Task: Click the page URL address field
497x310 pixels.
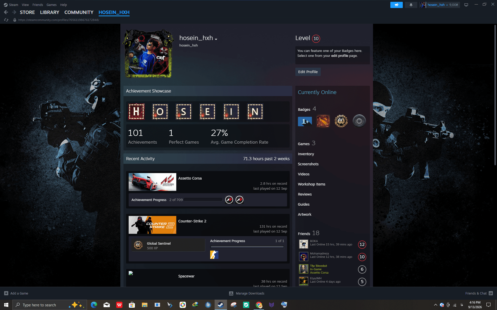Action: (59, 20)
